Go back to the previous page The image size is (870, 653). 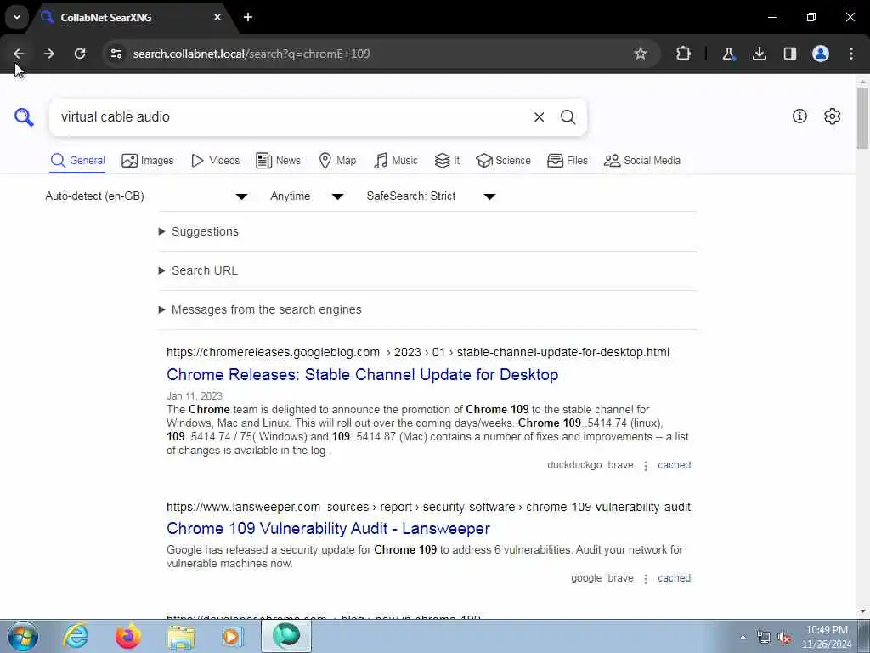19,54
